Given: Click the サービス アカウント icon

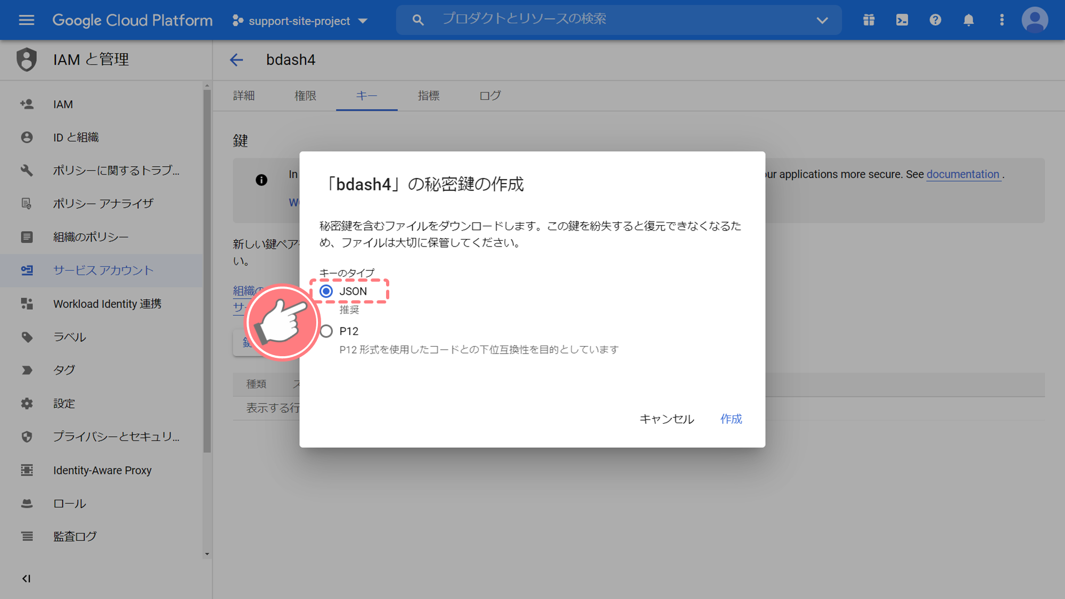Looking at the screenshot, I should (x=27, y=270).
